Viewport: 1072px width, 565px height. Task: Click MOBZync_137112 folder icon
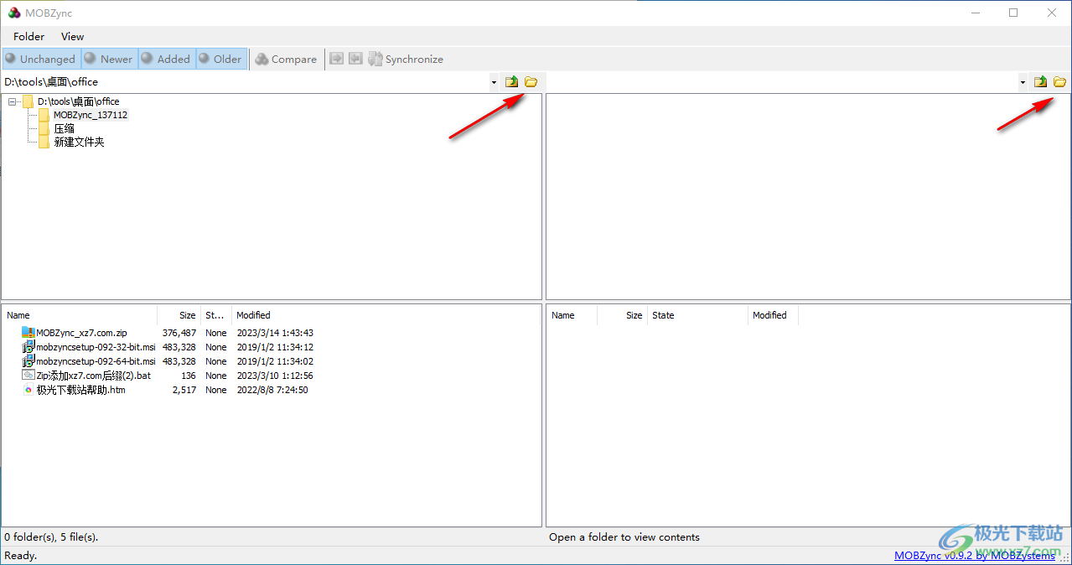(x=44, y=115)
